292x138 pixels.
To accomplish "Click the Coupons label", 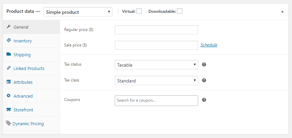I will (72, 100).
